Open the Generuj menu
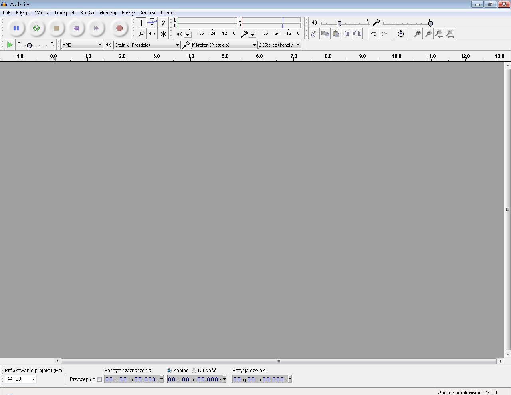The image size is (511, 395). click(x=108, y=13)
